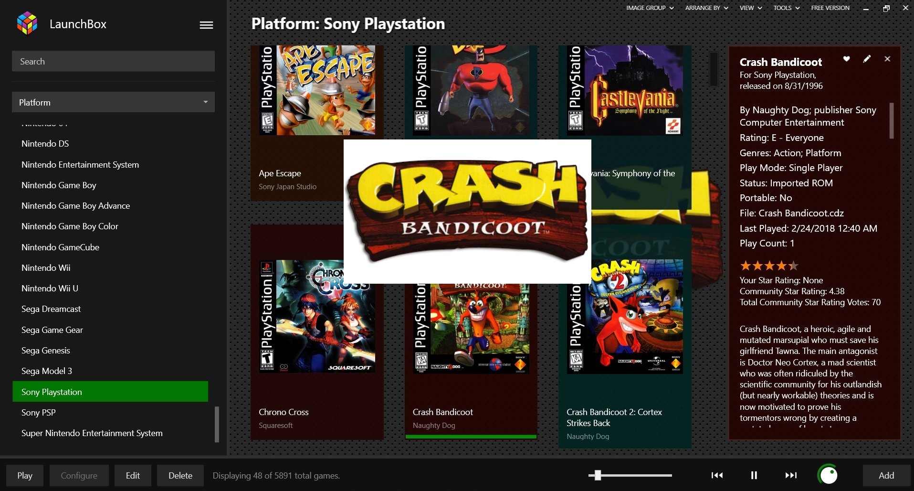
Task: Select the Castlevania box art
Action: click(x=625, y=90)
